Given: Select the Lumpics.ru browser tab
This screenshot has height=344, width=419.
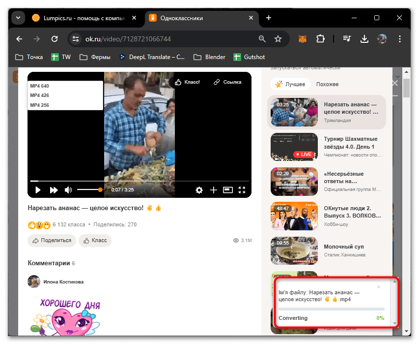Looking at the screenshot, I should 84,18.
